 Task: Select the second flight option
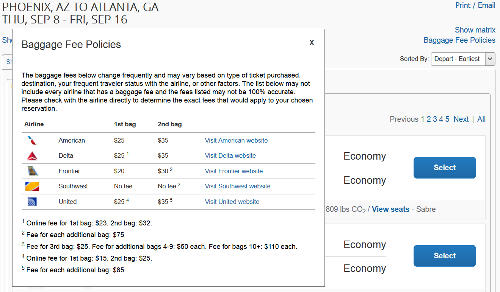[444, 256]
